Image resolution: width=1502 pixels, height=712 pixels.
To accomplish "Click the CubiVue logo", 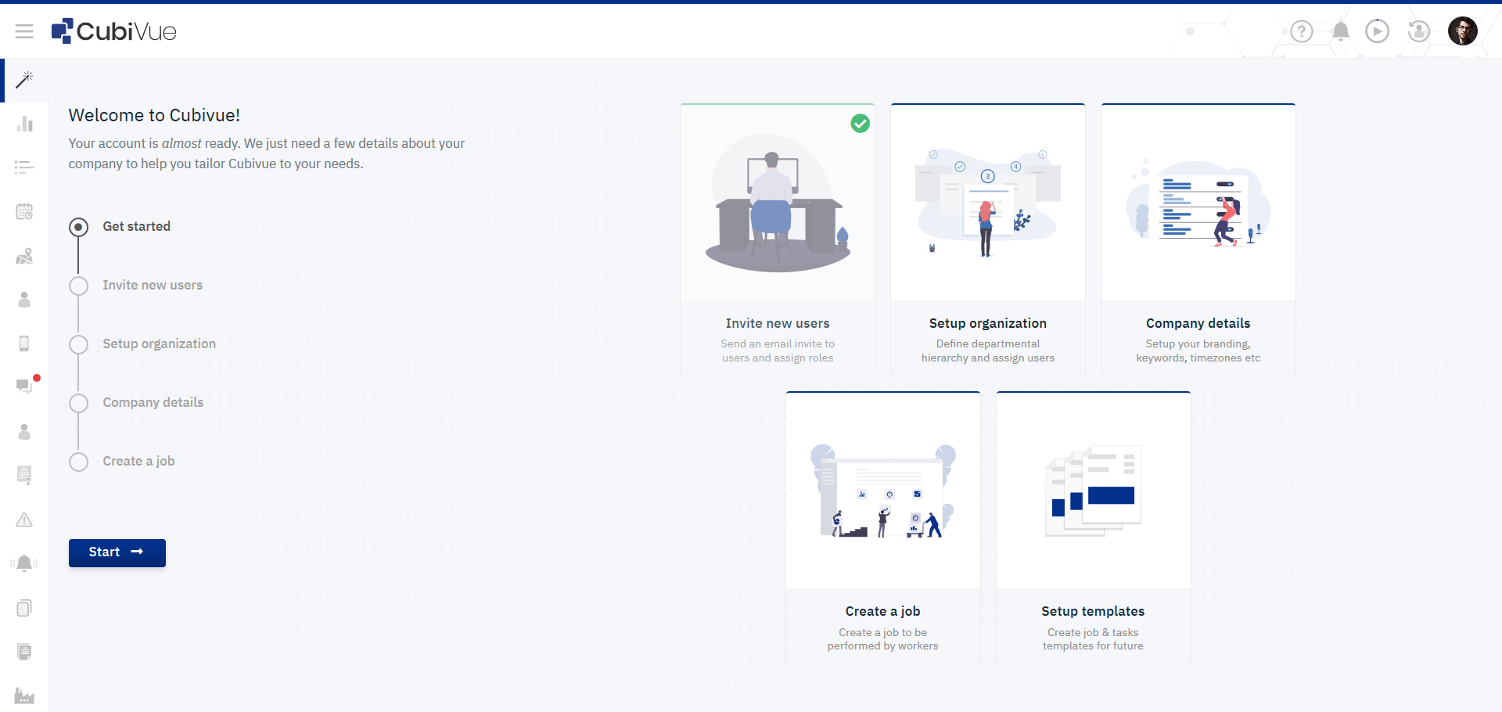I will point(114,31).
